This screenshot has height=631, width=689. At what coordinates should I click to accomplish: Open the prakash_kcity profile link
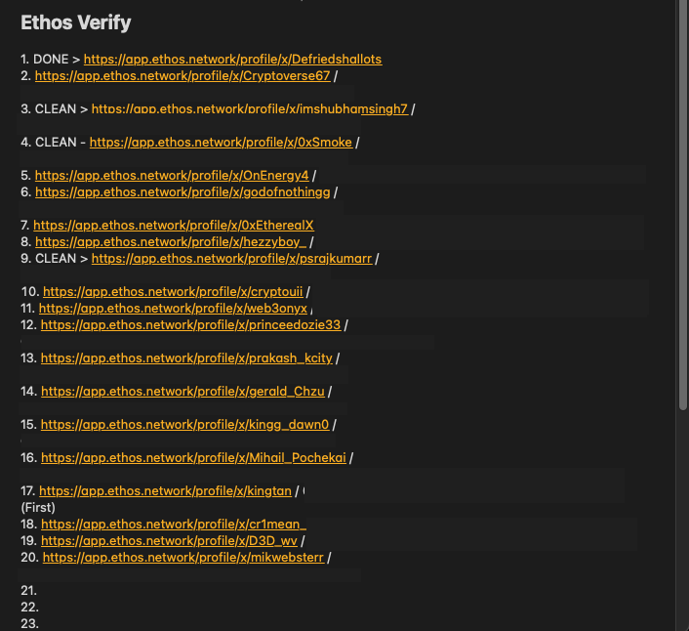[186, 358]
